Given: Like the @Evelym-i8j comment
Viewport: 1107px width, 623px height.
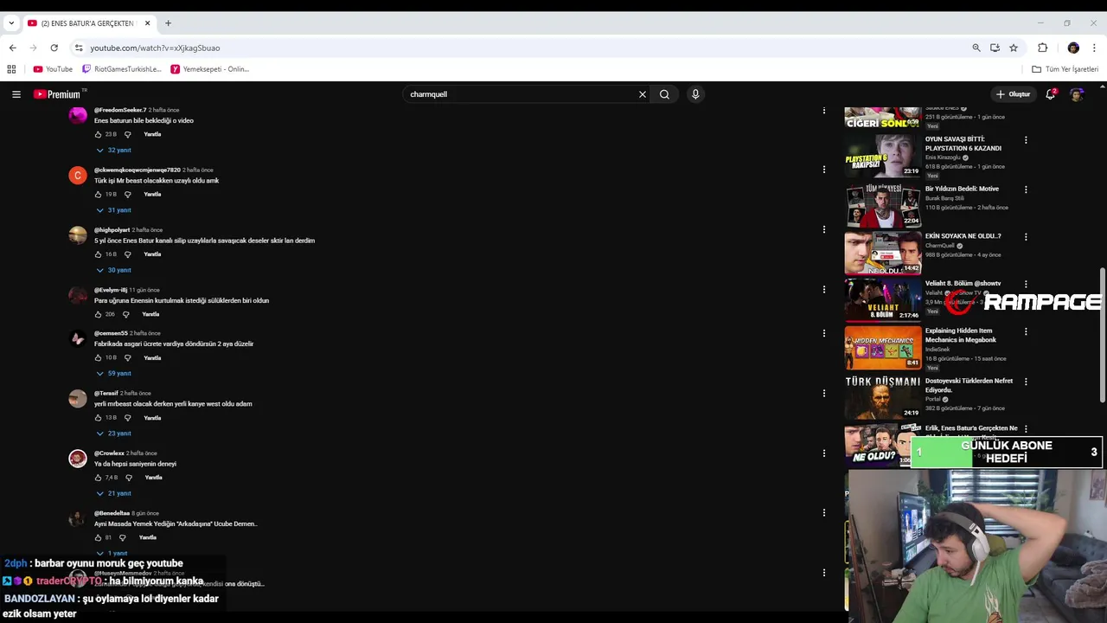Looking at the screenshot, I should point(98,314).
